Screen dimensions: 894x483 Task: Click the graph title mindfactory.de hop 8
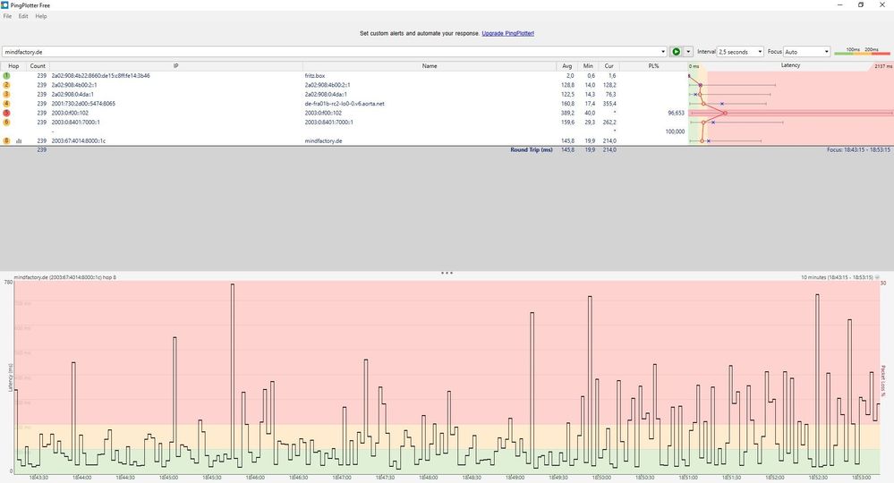pyautogui.click(x=65, y=277)
